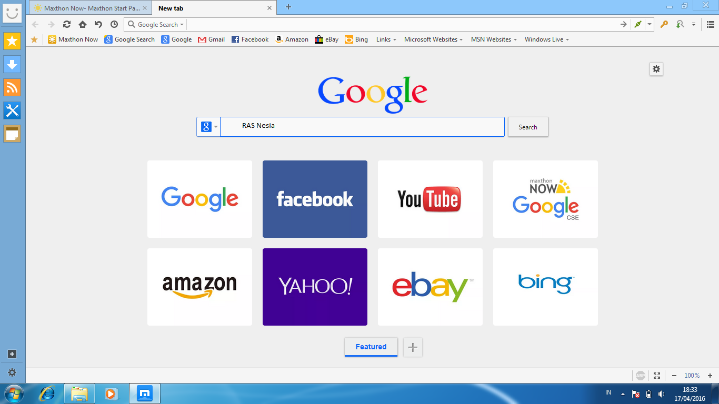Open sidebar settings gear at bottom left
Image resolution: width=719 pixels, height=404 pixels.
[12, 372]
